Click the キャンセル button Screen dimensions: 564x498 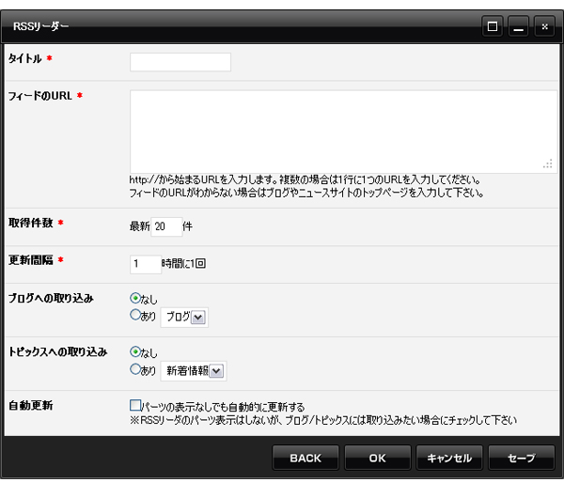[449, 458]
